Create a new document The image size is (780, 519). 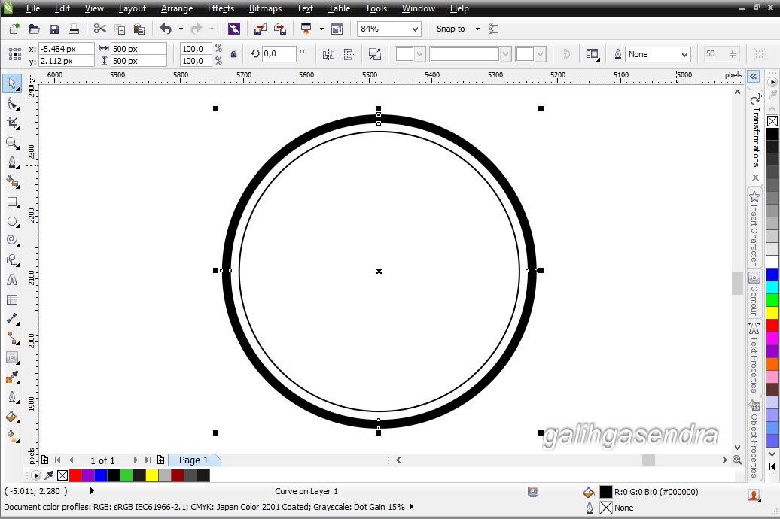[x=14, y=29]
